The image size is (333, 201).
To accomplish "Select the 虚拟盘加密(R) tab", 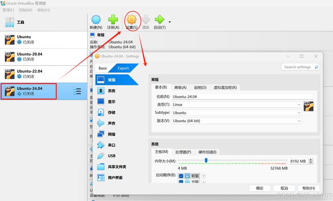I will [225, 88].
